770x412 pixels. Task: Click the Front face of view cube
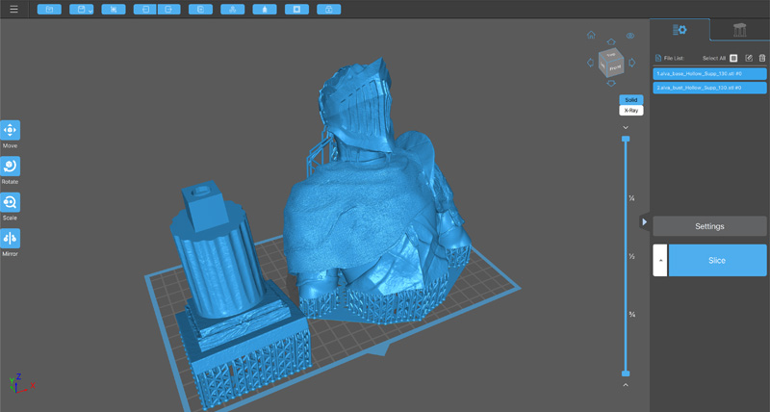click(x=616, y=68)
